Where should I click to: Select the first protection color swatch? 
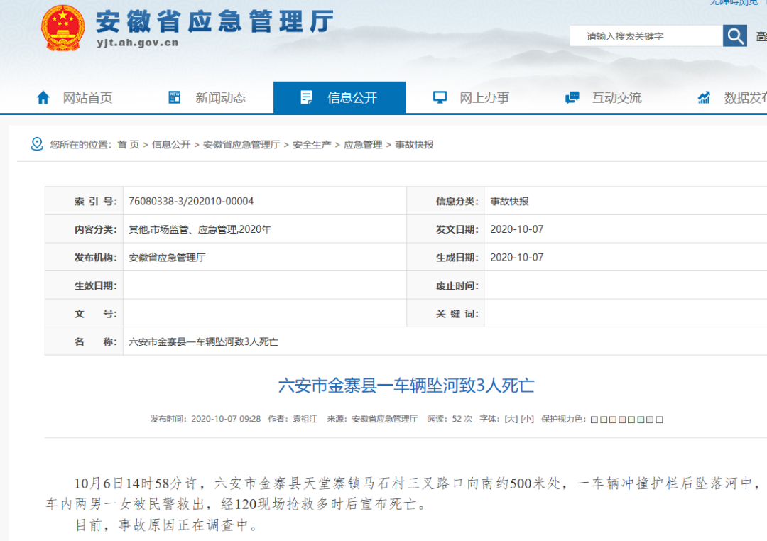(594, 420)
